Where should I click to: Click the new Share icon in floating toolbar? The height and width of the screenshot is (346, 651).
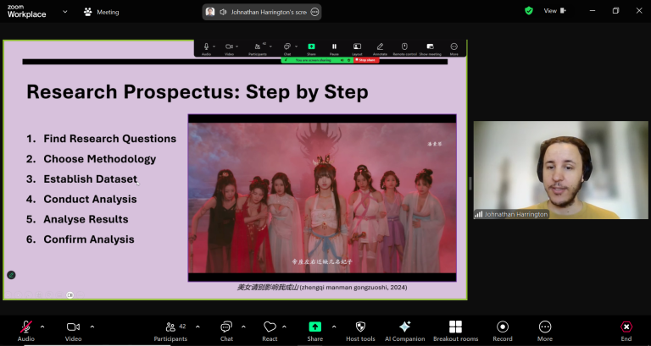click(x=311, y=48)
